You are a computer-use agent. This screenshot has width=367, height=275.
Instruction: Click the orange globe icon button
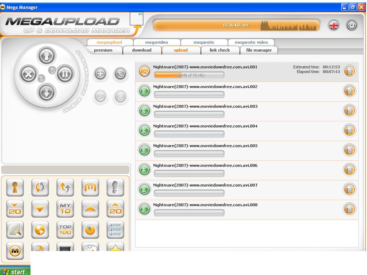40,230
